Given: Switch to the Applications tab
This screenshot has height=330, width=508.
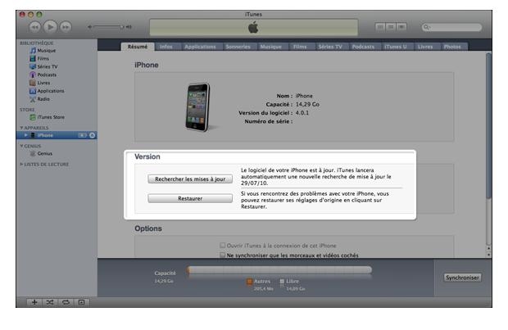Looking at the screenshot, I should click(x=200, y=47).
